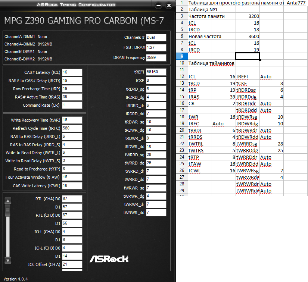This screenshot has width=308, height=282.
Task: Click the spreadsheet cell tWRWRsg
Action: coord(248,171)
